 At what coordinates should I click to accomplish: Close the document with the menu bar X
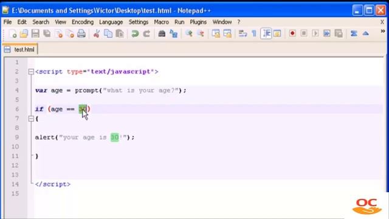(x=382, y=22)
